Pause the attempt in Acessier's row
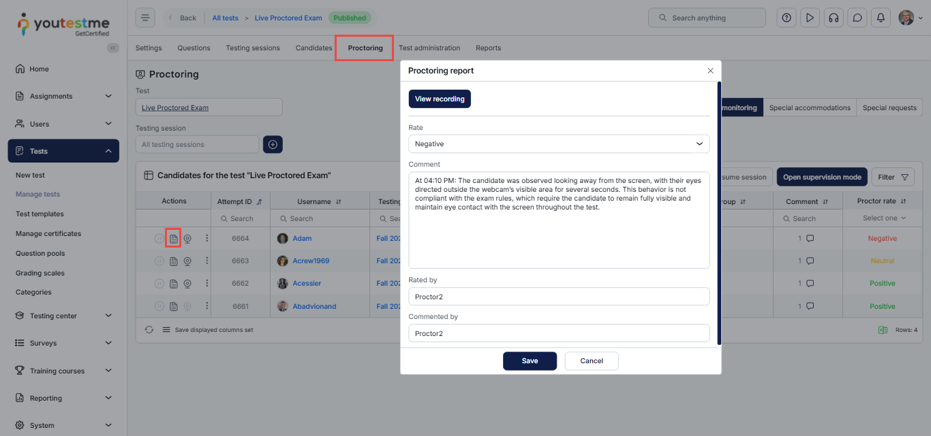 click(159, 284)
